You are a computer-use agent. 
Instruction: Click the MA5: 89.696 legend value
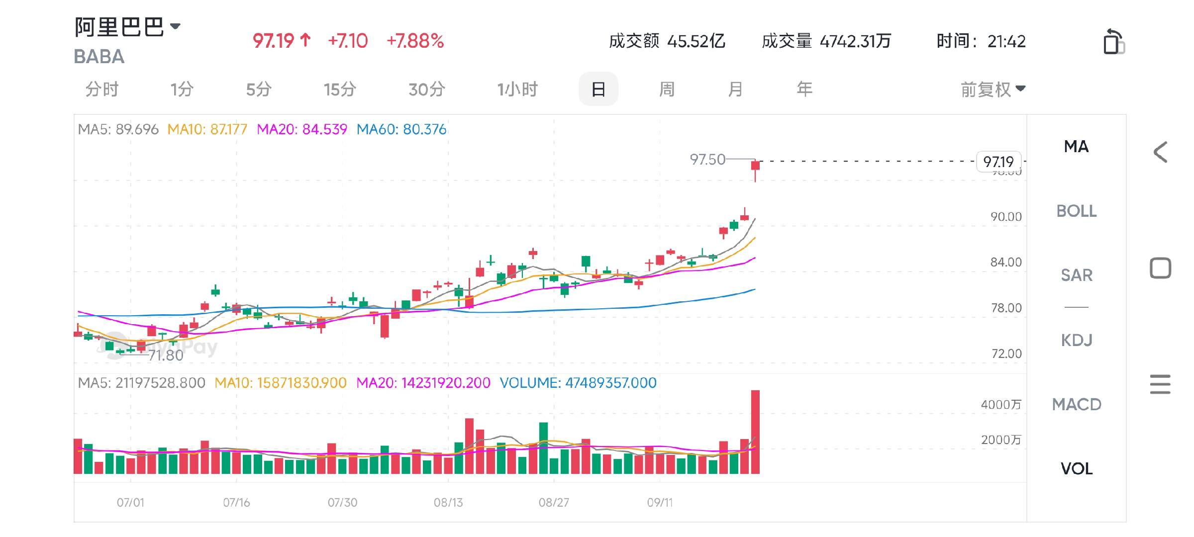coord(118,129)
